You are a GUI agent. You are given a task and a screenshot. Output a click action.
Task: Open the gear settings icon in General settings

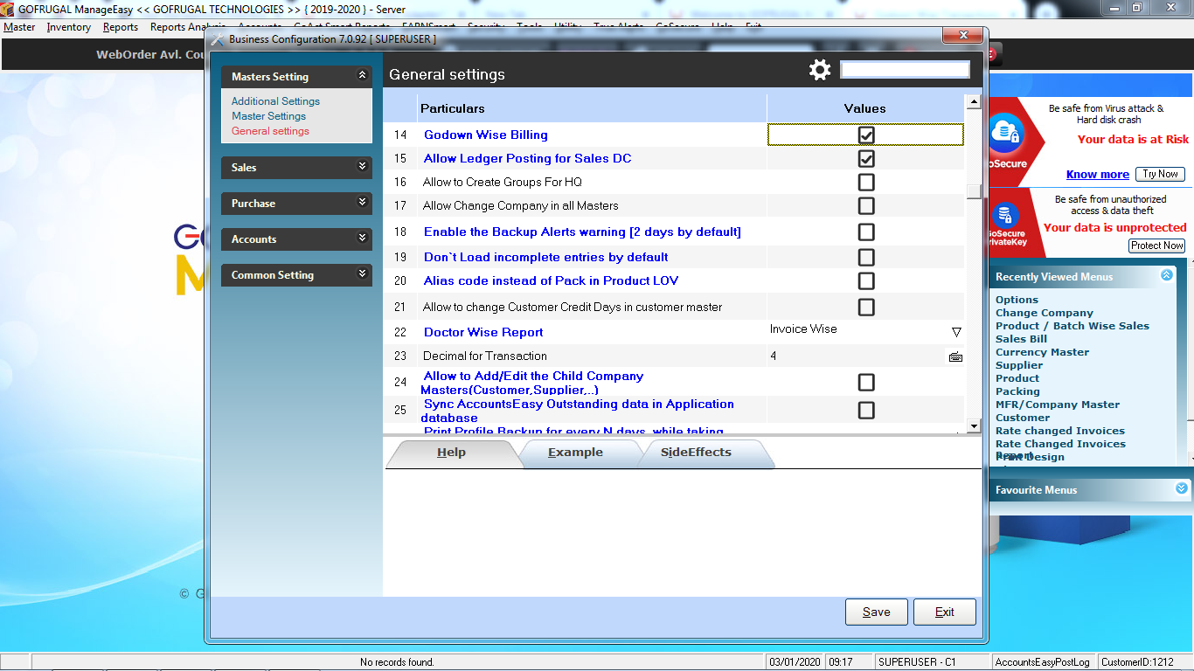point(820,71)
